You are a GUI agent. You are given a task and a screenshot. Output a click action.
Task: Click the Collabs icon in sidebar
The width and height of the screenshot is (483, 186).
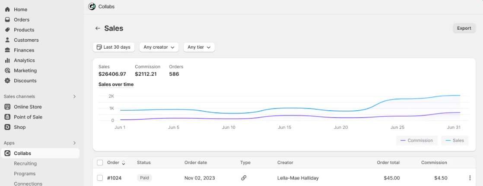pos(7,153)
